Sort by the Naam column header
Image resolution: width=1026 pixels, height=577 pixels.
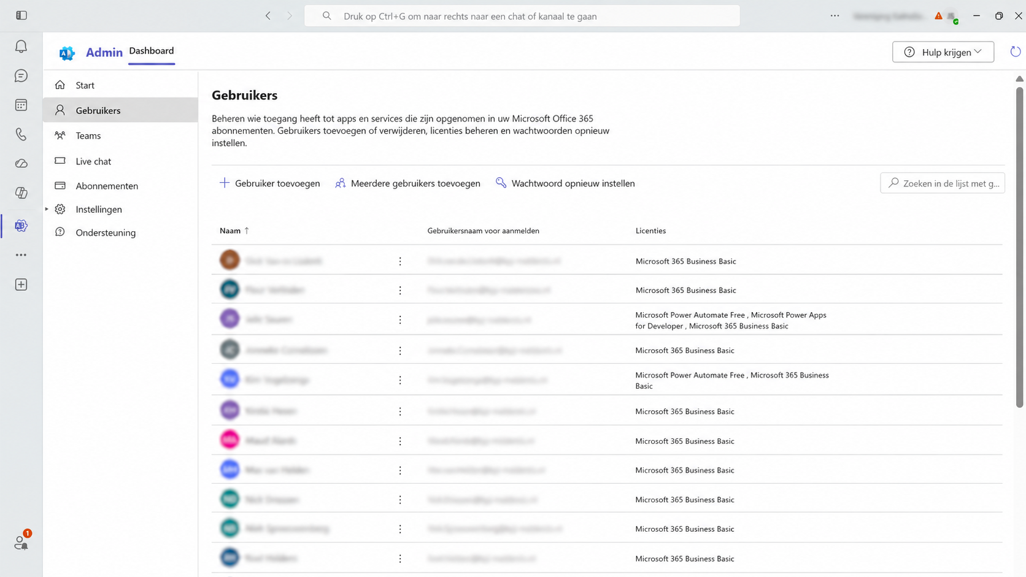[234, 231]
